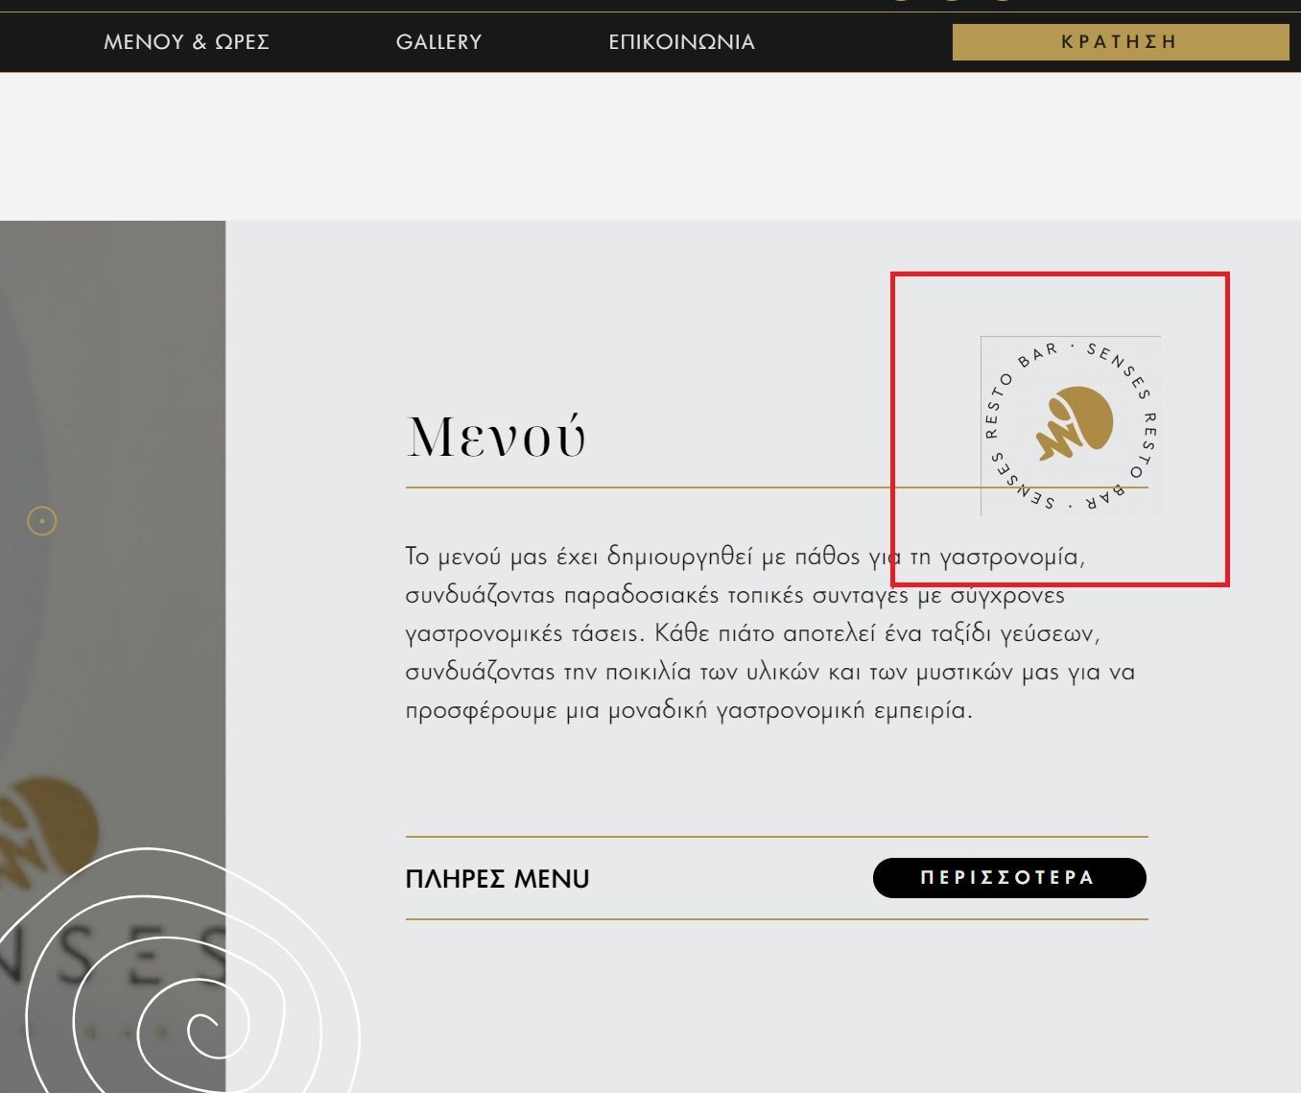Select the ΠΛΗΡΕΣ MENU label
The width and height of the screenshot is (1301, 1093).
pos(497,879)
